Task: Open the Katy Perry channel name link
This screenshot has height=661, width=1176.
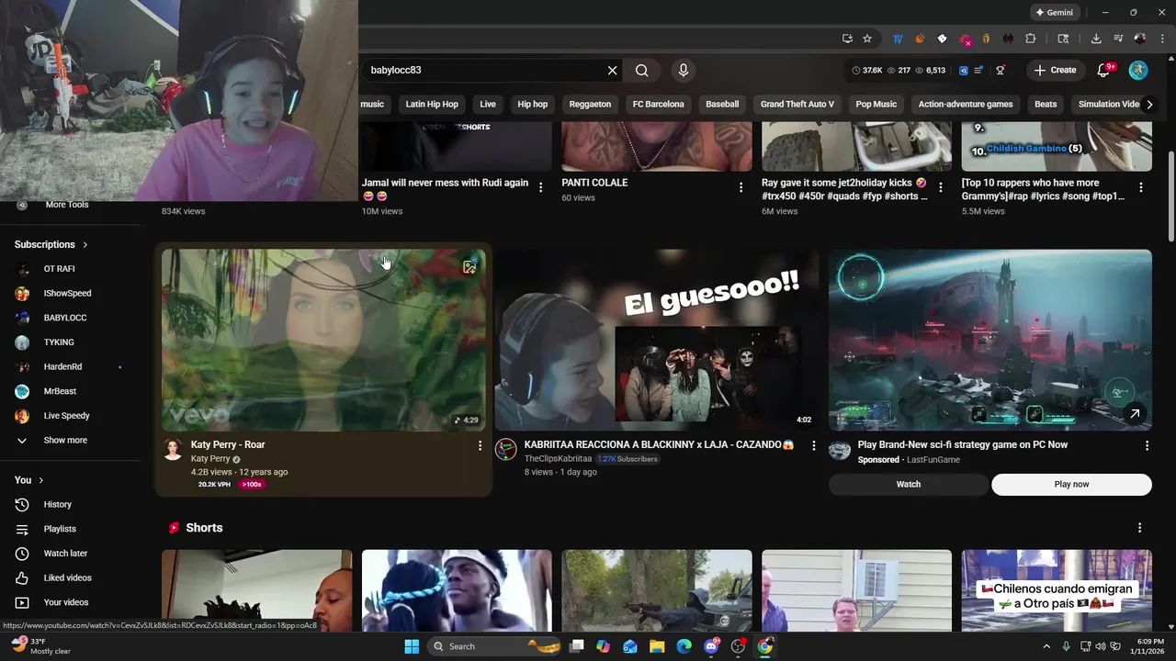Action: tap(210, 459)
